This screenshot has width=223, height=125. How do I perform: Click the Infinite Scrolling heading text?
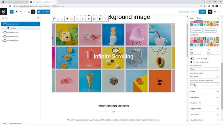click(114, 56)
